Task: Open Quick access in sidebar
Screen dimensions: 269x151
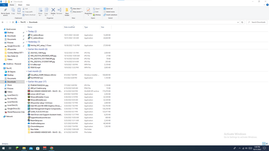Action: 11,29
